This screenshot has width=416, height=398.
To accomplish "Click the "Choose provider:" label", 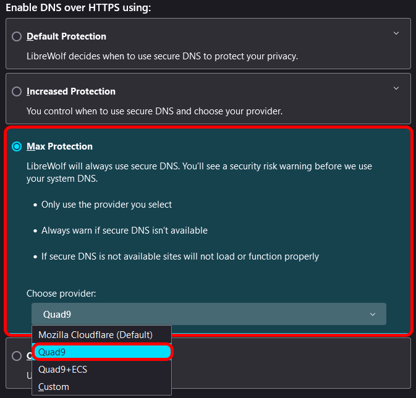I will (x=61, y=294).
